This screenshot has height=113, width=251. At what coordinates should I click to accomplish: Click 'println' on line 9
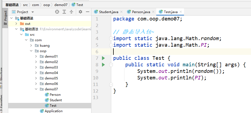coord(181,71)
